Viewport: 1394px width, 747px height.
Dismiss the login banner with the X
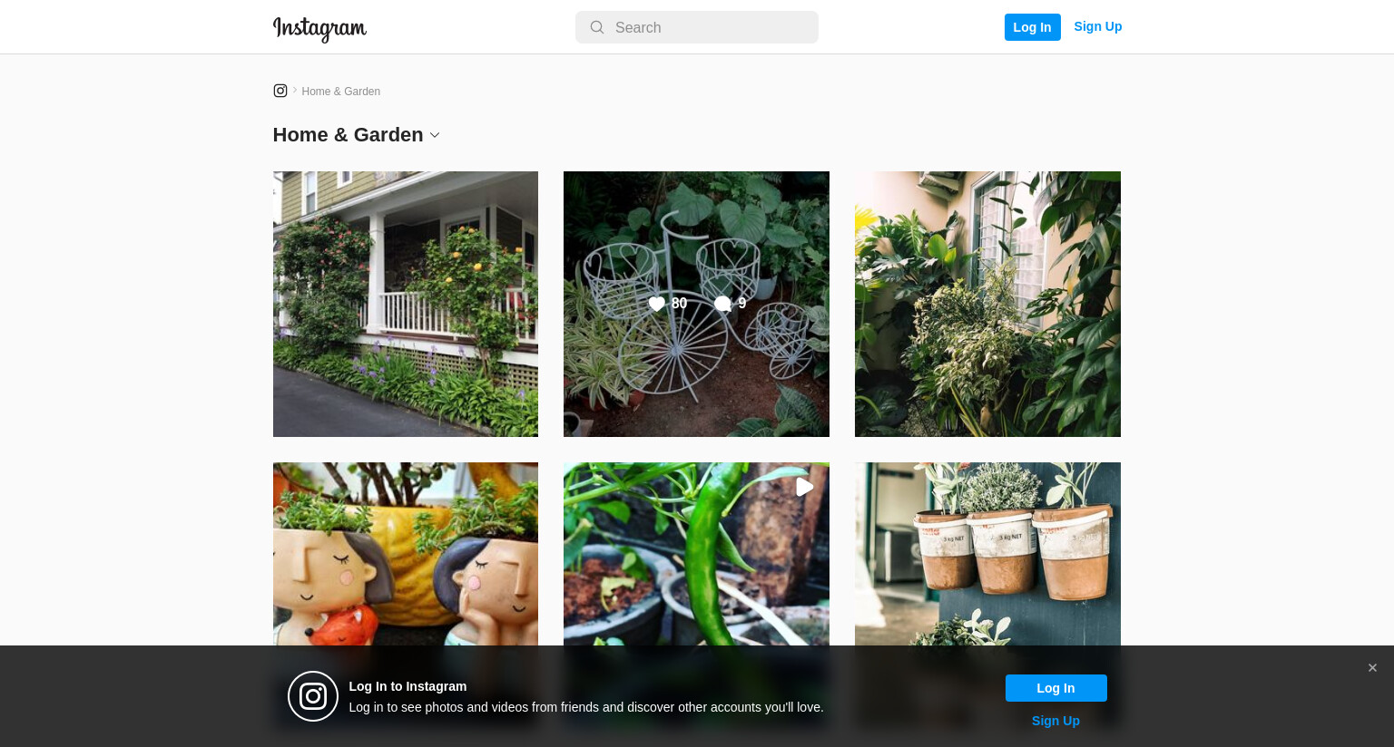click(x=1372, y=668)
